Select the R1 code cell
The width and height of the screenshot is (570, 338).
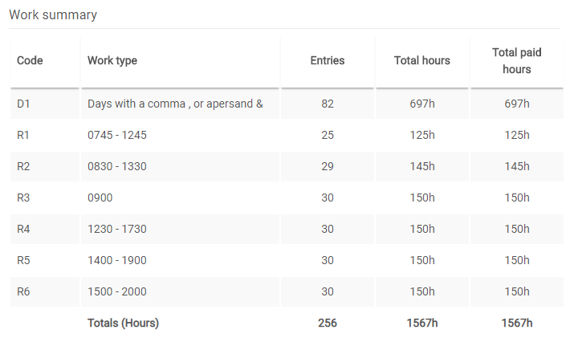click(23, 135)
